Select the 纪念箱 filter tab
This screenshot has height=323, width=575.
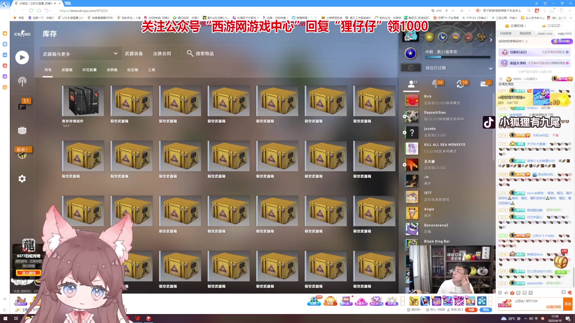[133, 70]
